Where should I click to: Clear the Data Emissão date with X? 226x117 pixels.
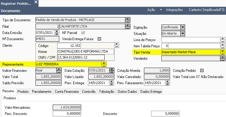pos(57,31)
